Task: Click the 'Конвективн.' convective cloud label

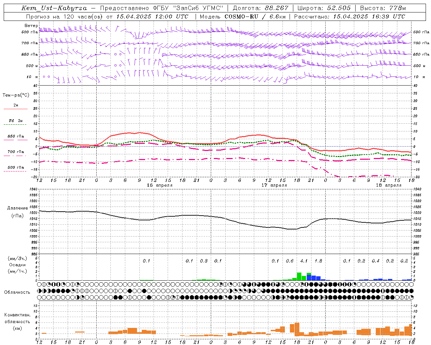Action: [x=17, y=315]
